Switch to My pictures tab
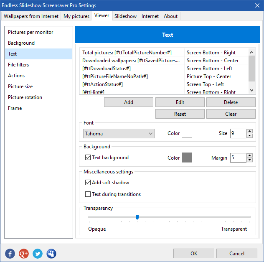The width and height of the screenshot is (264, 262). (x=76, y=16)
